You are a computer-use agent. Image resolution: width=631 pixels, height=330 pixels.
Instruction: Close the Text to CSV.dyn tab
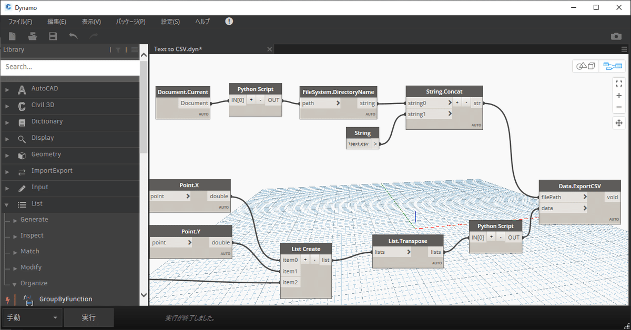(269, 49)
